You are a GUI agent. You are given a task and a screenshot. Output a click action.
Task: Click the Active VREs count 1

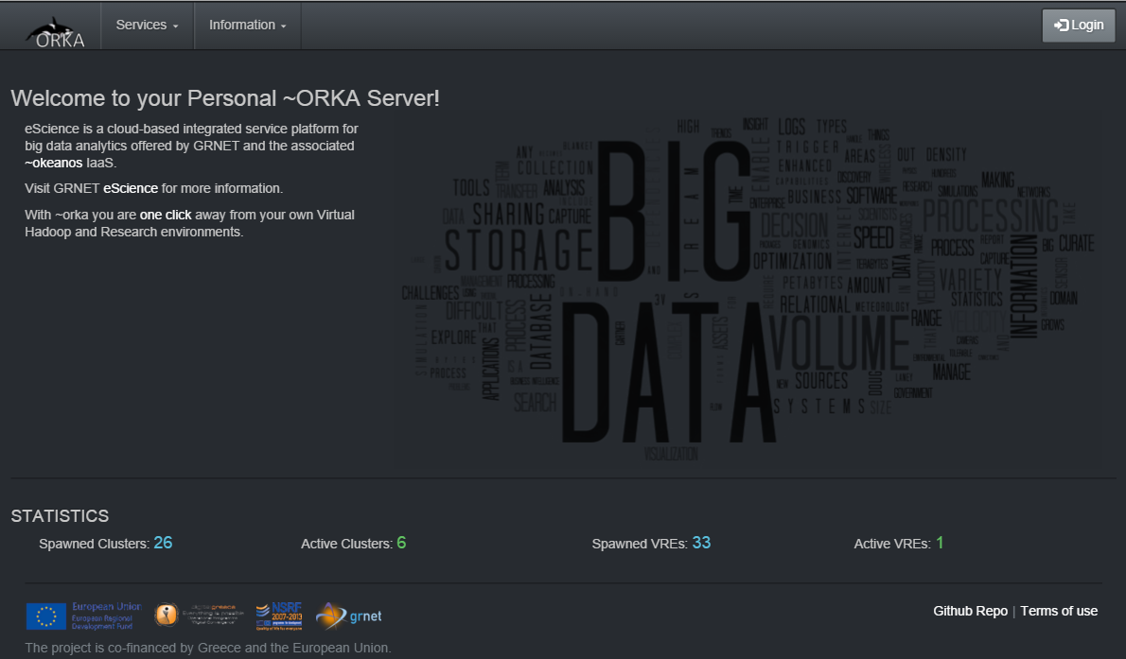940,543
